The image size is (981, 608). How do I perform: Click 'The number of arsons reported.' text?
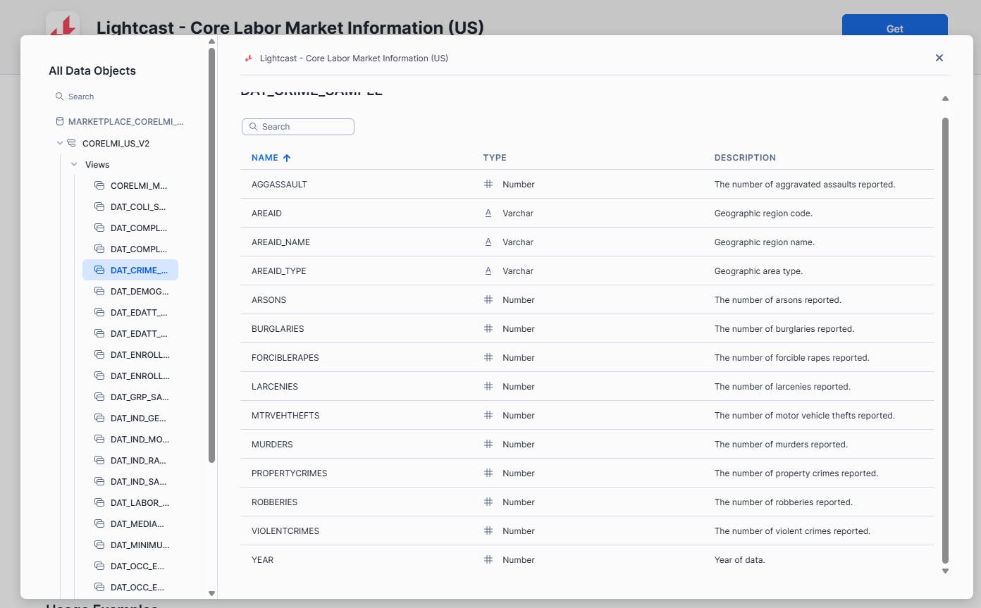click(778, 299)
